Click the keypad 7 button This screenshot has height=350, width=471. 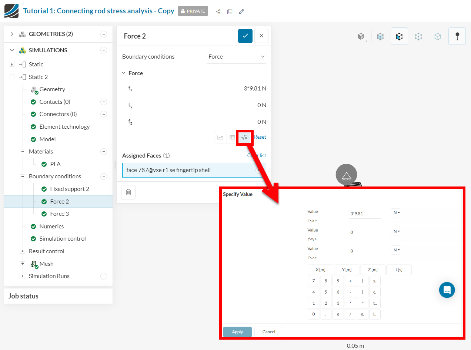click(314, 281)
